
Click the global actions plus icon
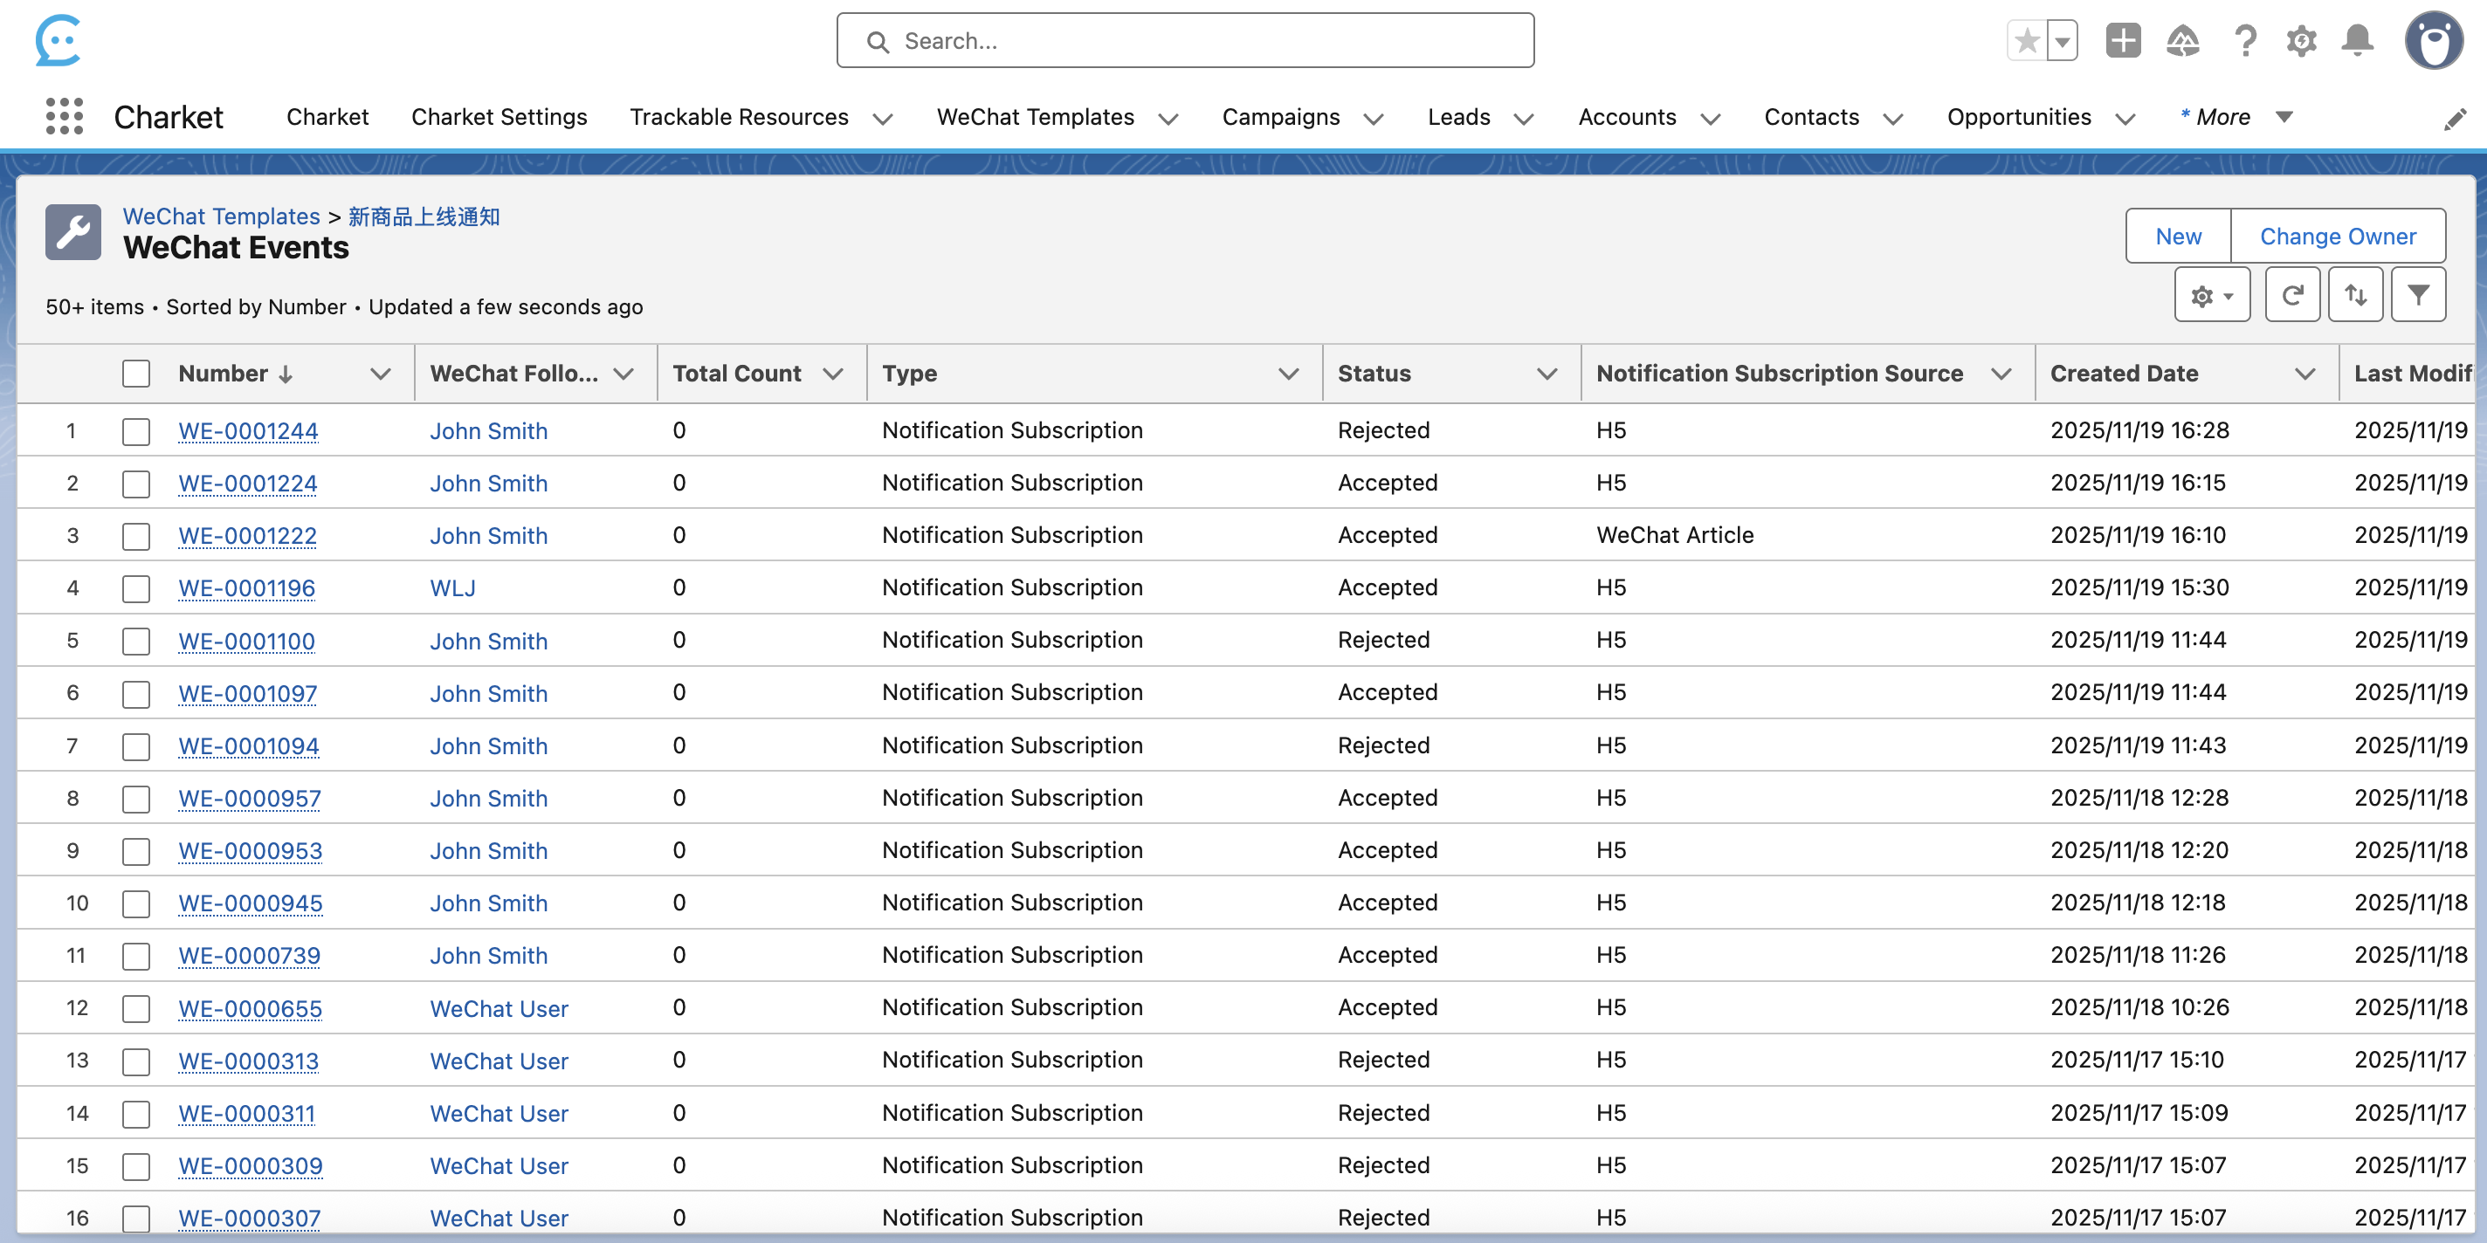(x=2122, y=40)
